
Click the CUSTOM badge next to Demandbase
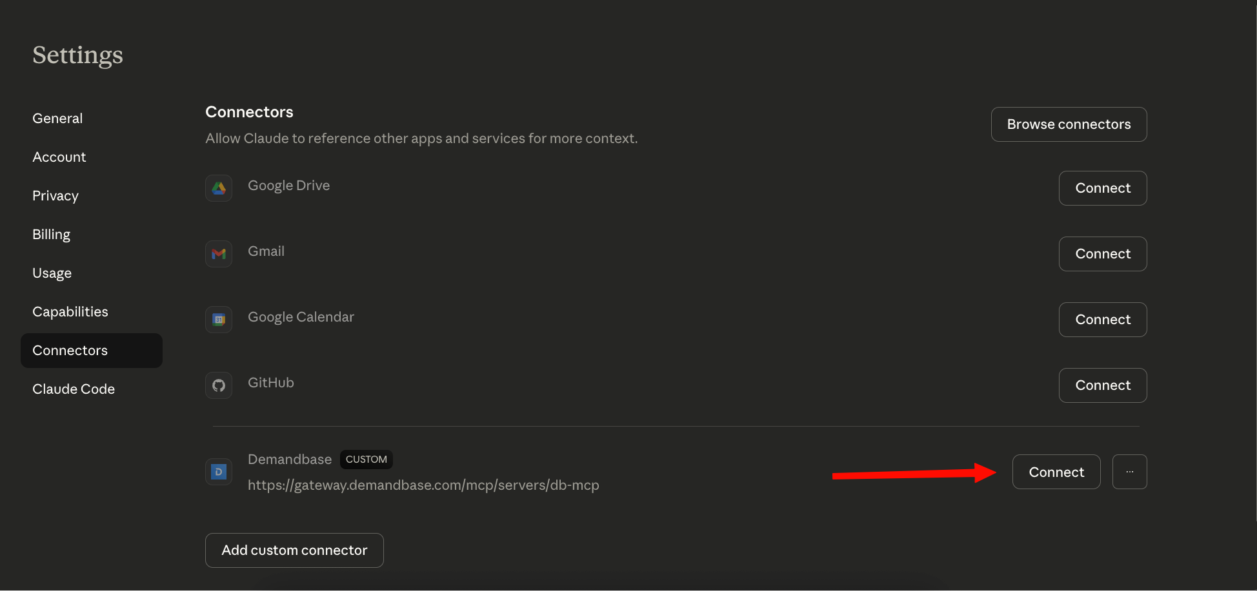coord(367,460)
